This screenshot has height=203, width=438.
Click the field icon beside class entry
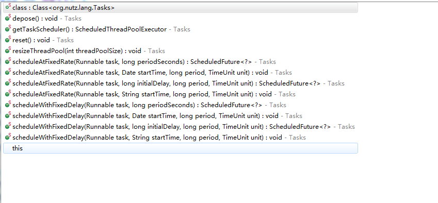(x=8, y=7)
